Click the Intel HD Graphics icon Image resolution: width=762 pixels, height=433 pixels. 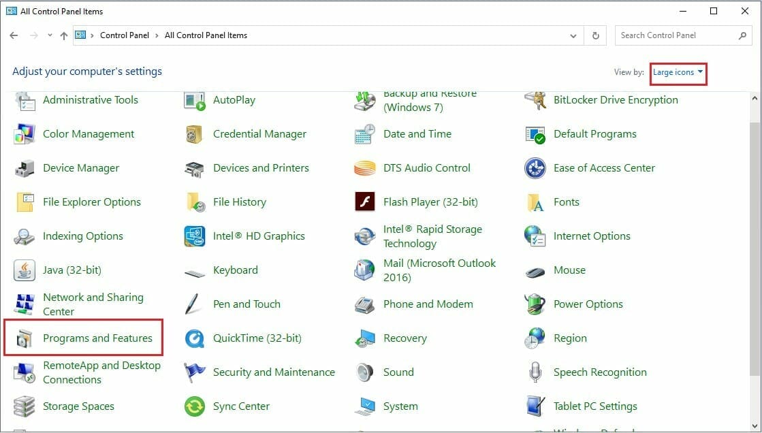(x=195, y=236)
